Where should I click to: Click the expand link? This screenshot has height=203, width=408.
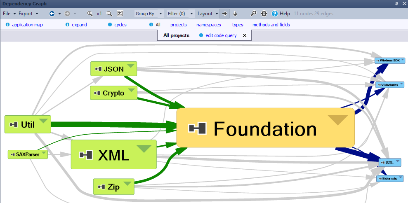(79, 25)
